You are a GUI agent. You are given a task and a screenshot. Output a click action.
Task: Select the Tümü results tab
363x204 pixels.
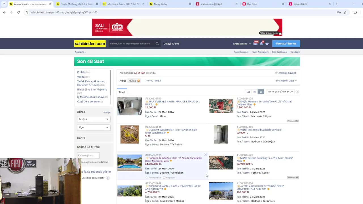tap(122, 92)
